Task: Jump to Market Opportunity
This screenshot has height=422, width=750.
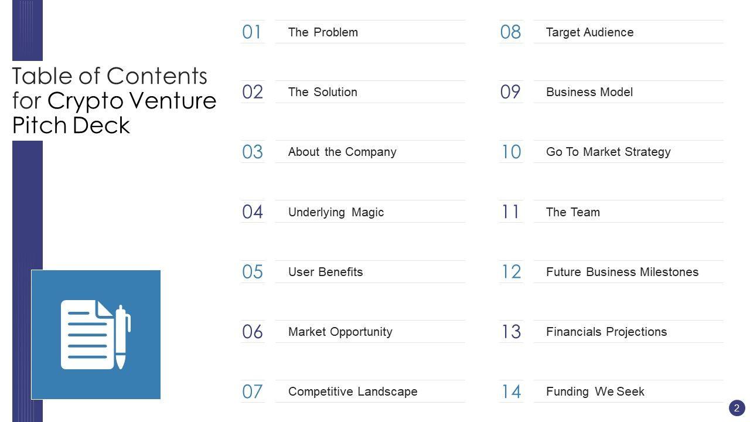Action: (340, 332)
